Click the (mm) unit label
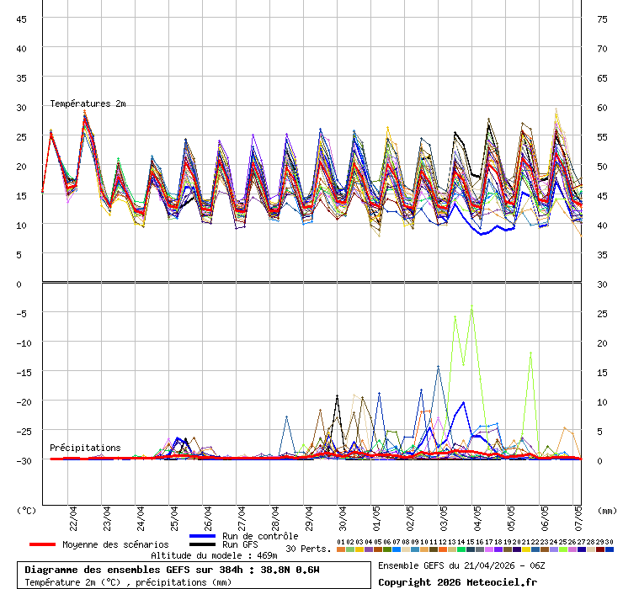The width and height of the screenshot is (623, 589). [x=607, y=510]
